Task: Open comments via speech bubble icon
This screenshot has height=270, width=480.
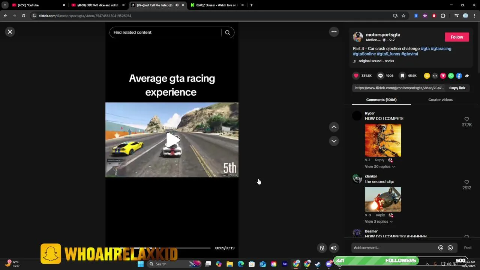Action: tap(380, 76)
